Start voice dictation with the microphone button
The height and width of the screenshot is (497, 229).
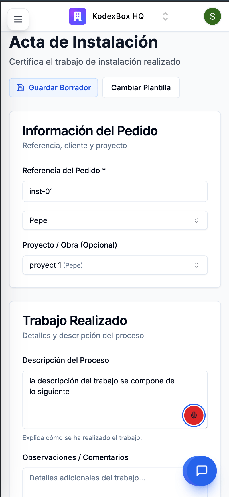(x=194, y=415)
